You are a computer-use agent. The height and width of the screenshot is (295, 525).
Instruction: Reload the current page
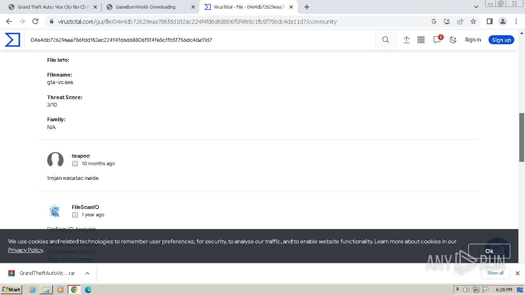[35, 21]
